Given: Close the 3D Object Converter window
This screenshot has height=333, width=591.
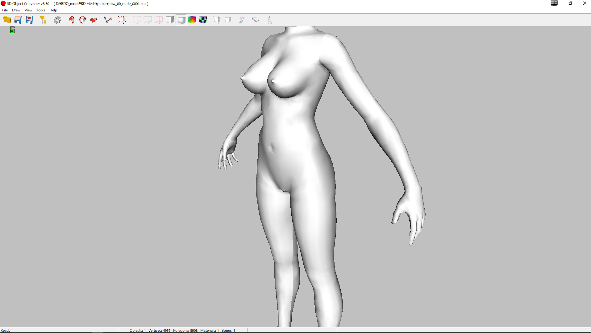Looking at the screenshot, I should click(x=585, y=3).
